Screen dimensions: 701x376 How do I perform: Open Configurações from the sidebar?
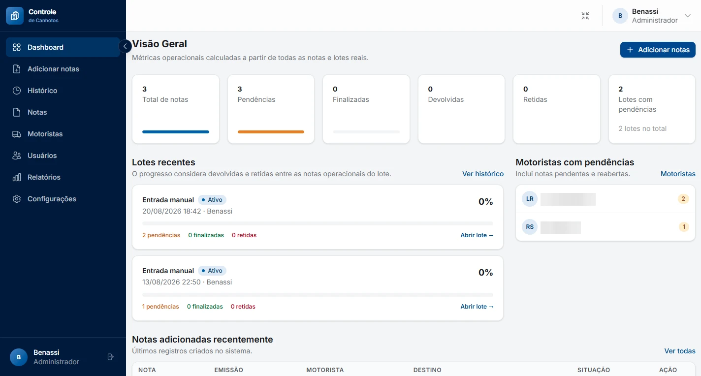click(63, 199)
